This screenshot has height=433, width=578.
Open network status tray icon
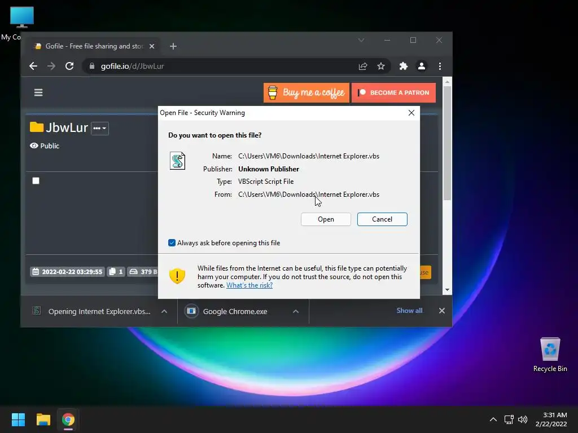tap(509, 419)
